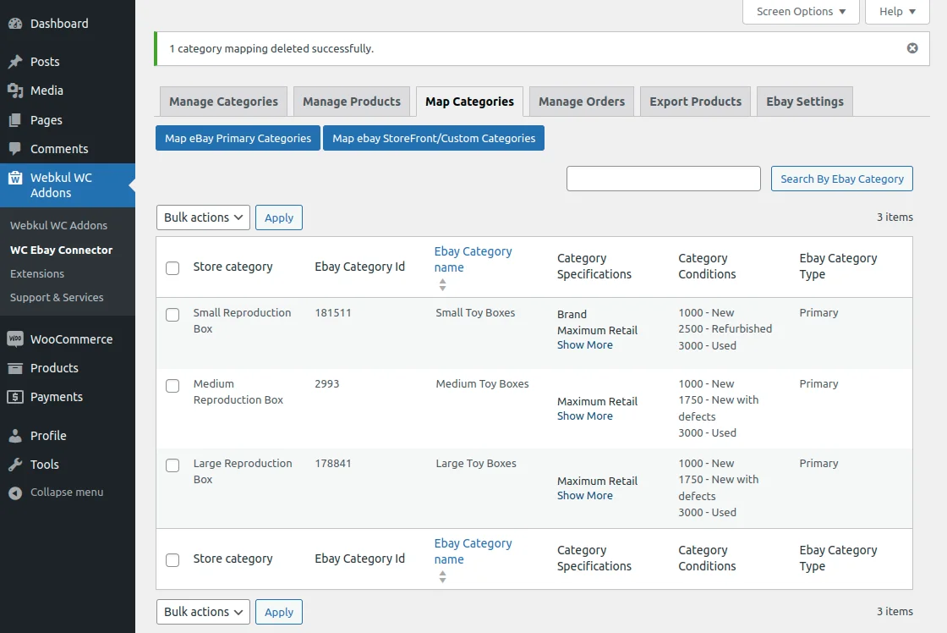Check the Large Reproduction Box row checkbox
947x633 pixels.
coord(172,465)
